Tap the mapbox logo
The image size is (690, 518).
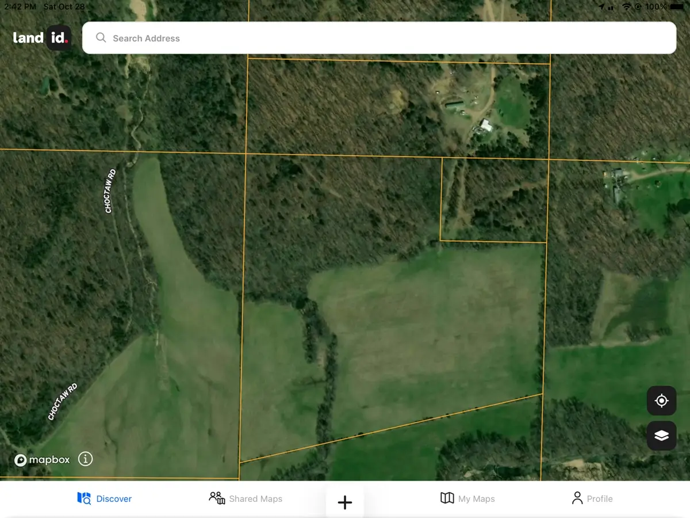pos(42,459)
